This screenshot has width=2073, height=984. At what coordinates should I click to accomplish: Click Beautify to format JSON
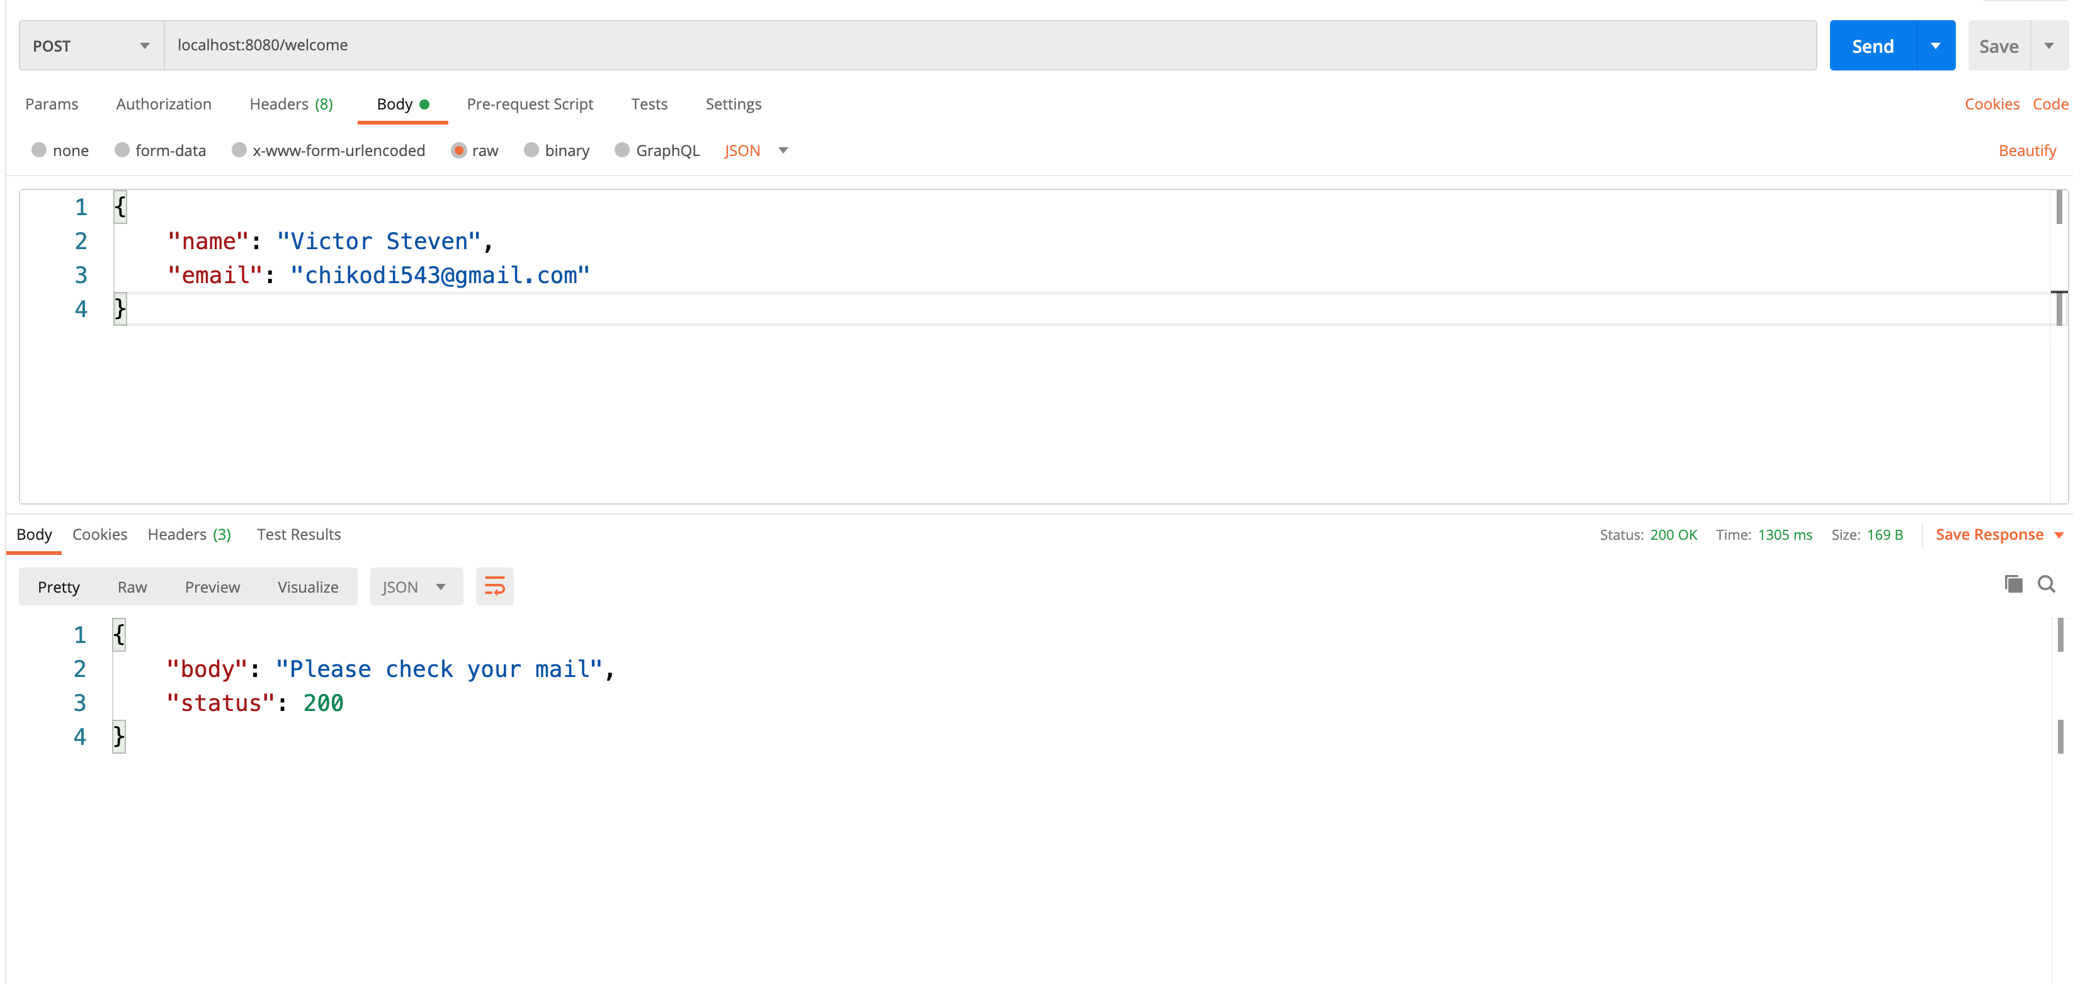(2027, 150)
